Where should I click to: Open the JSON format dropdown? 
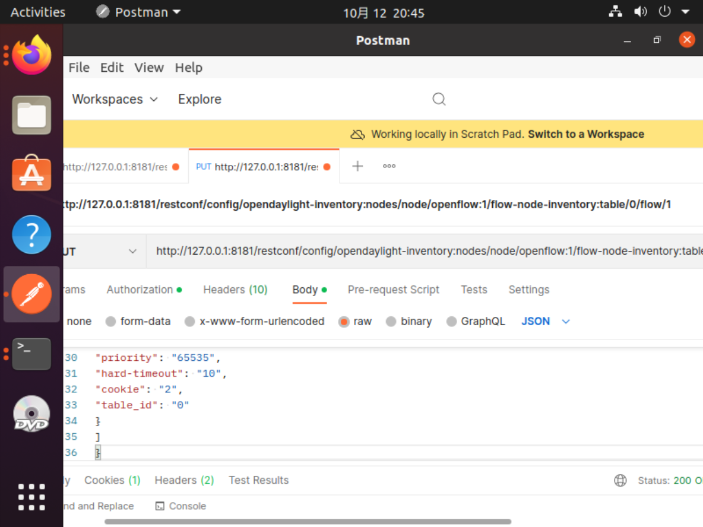(565, 322)
